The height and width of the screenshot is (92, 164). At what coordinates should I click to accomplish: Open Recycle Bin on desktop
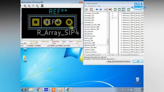(138, 80)
